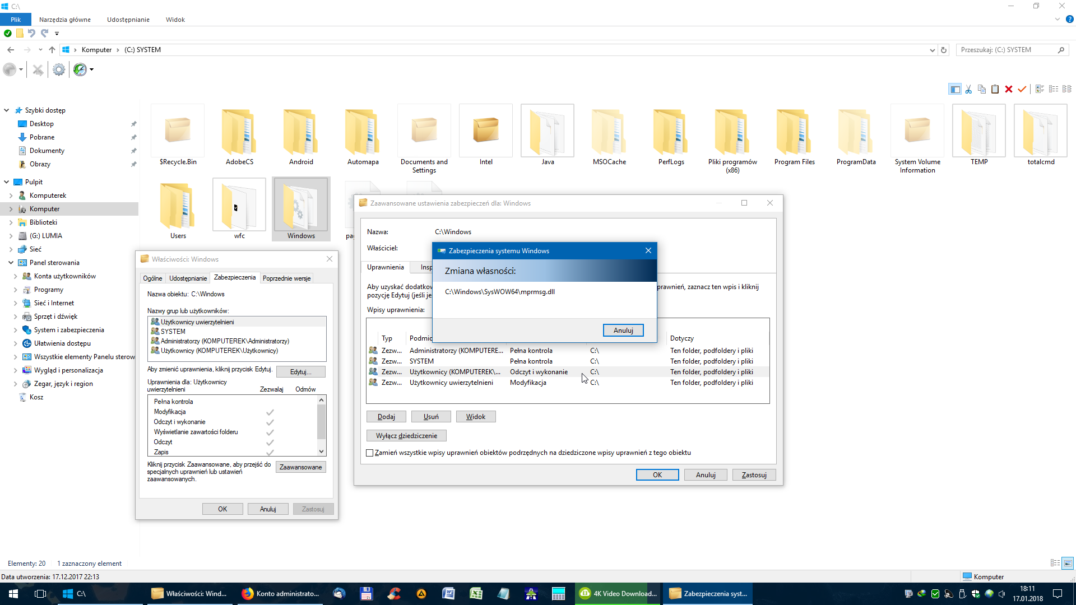Image resolution: width=1076 pixels, height=605 pixels.
Task: Open 4K Video Downloader from taskbar
Action: click(618, 594)
